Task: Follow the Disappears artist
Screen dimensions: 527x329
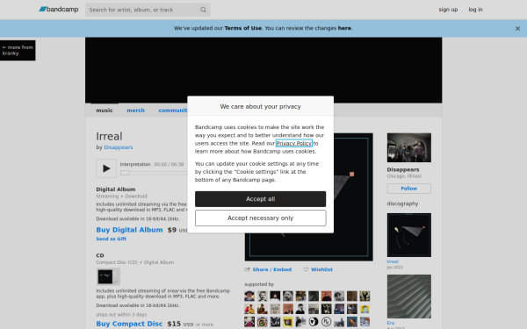Action: click(409, 189)
